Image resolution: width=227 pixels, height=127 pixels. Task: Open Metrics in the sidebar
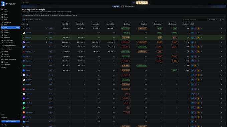pos(6,12)
